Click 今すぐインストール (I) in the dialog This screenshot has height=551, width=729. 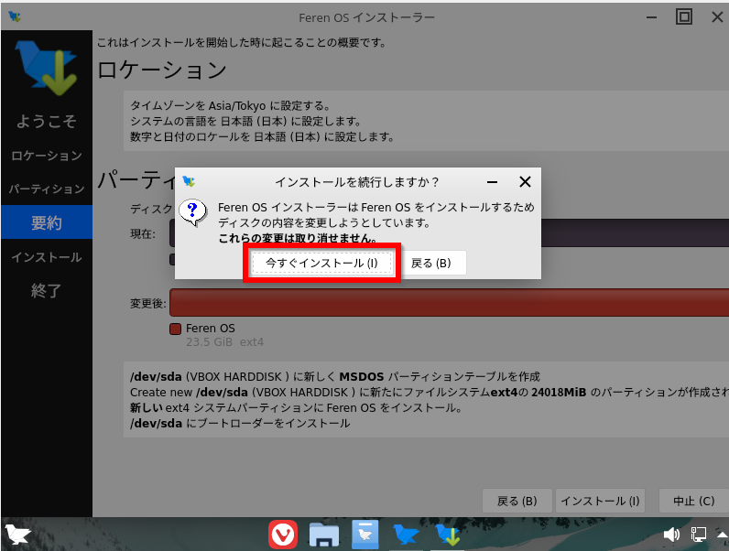point(321,263)
